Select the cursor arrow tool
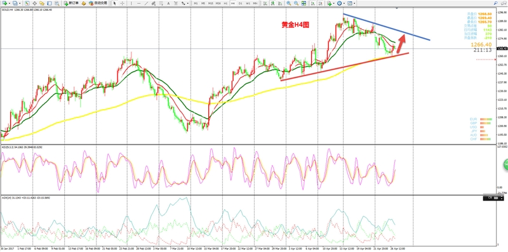508x252 pixels. (115, 3)
